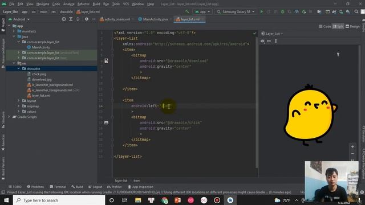The width and height of the screenshot is (365, 205).
Task: Open the Refactor menu
Action: pyautogui.click(x=83, y=4)
